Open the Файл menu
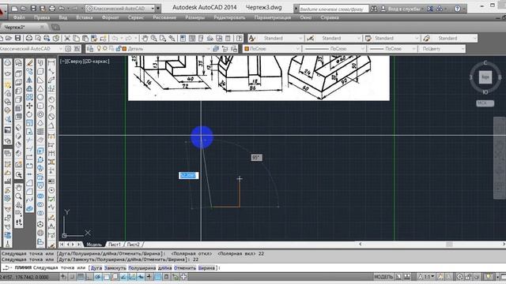This screenshot has width=506, height=284. pos(19,17)
